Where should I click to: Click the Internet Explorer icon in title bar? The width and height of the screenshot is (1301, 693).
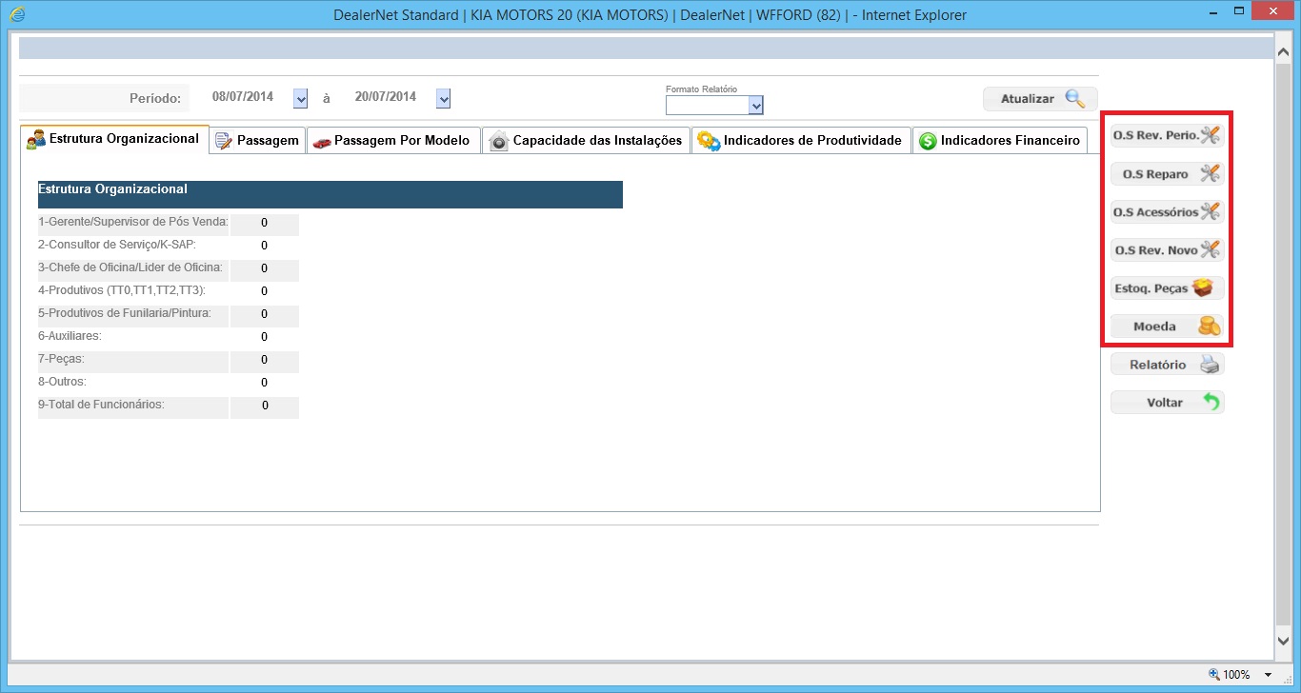16,14
